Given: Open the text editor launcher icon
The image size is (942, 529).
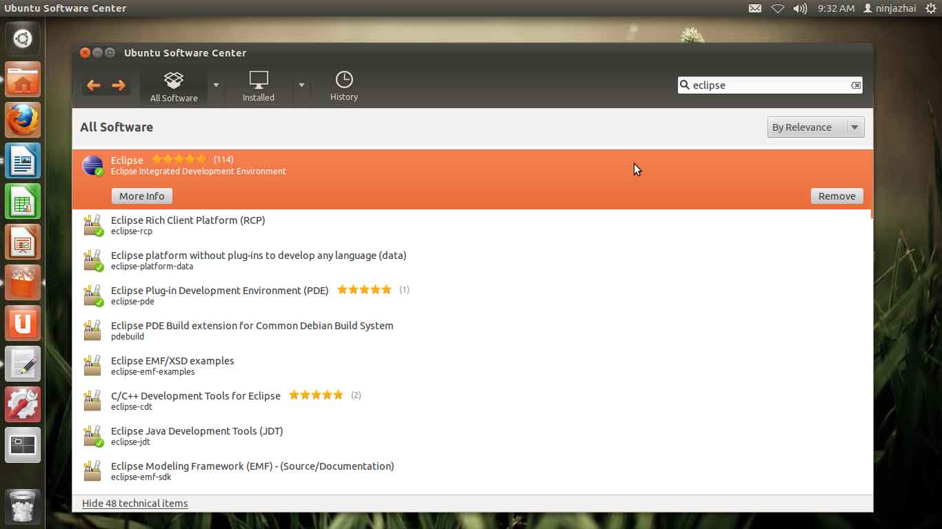Looking at the screenshot, I should click(23, 364).
